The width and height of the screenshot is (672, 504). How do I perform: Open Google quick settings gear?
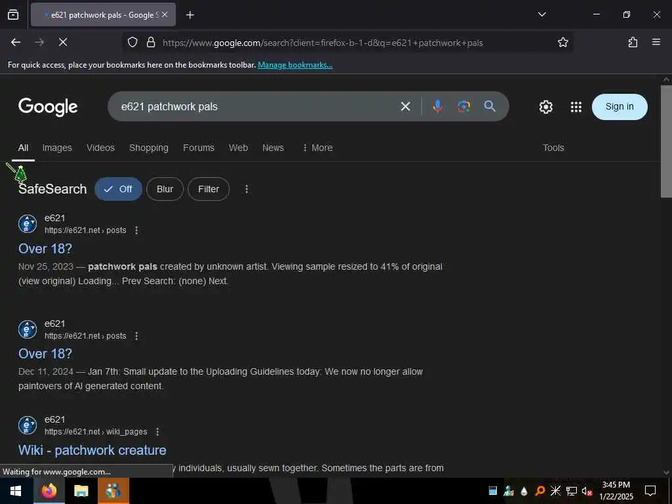coord(545,107)
